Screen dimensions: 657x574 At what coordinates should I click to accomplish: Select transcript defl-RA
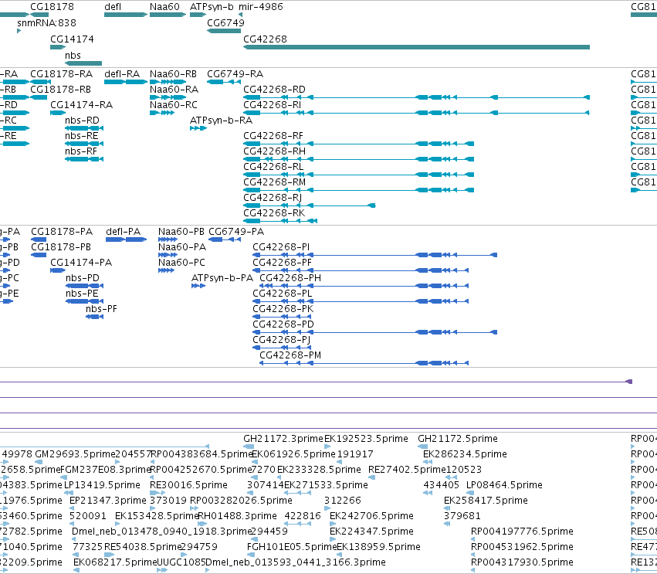126,82
